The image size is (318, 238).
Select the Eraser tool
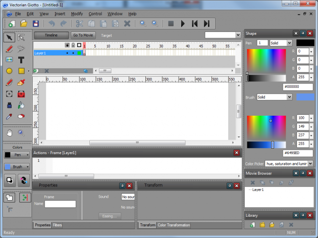22,116
